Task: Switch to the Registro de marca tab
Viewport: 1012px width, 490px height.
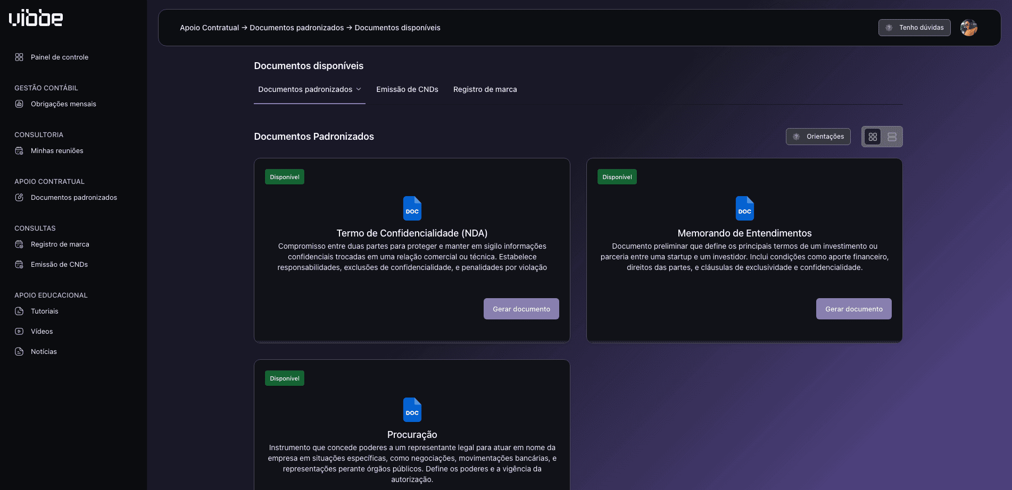Action: pos(485,89)
